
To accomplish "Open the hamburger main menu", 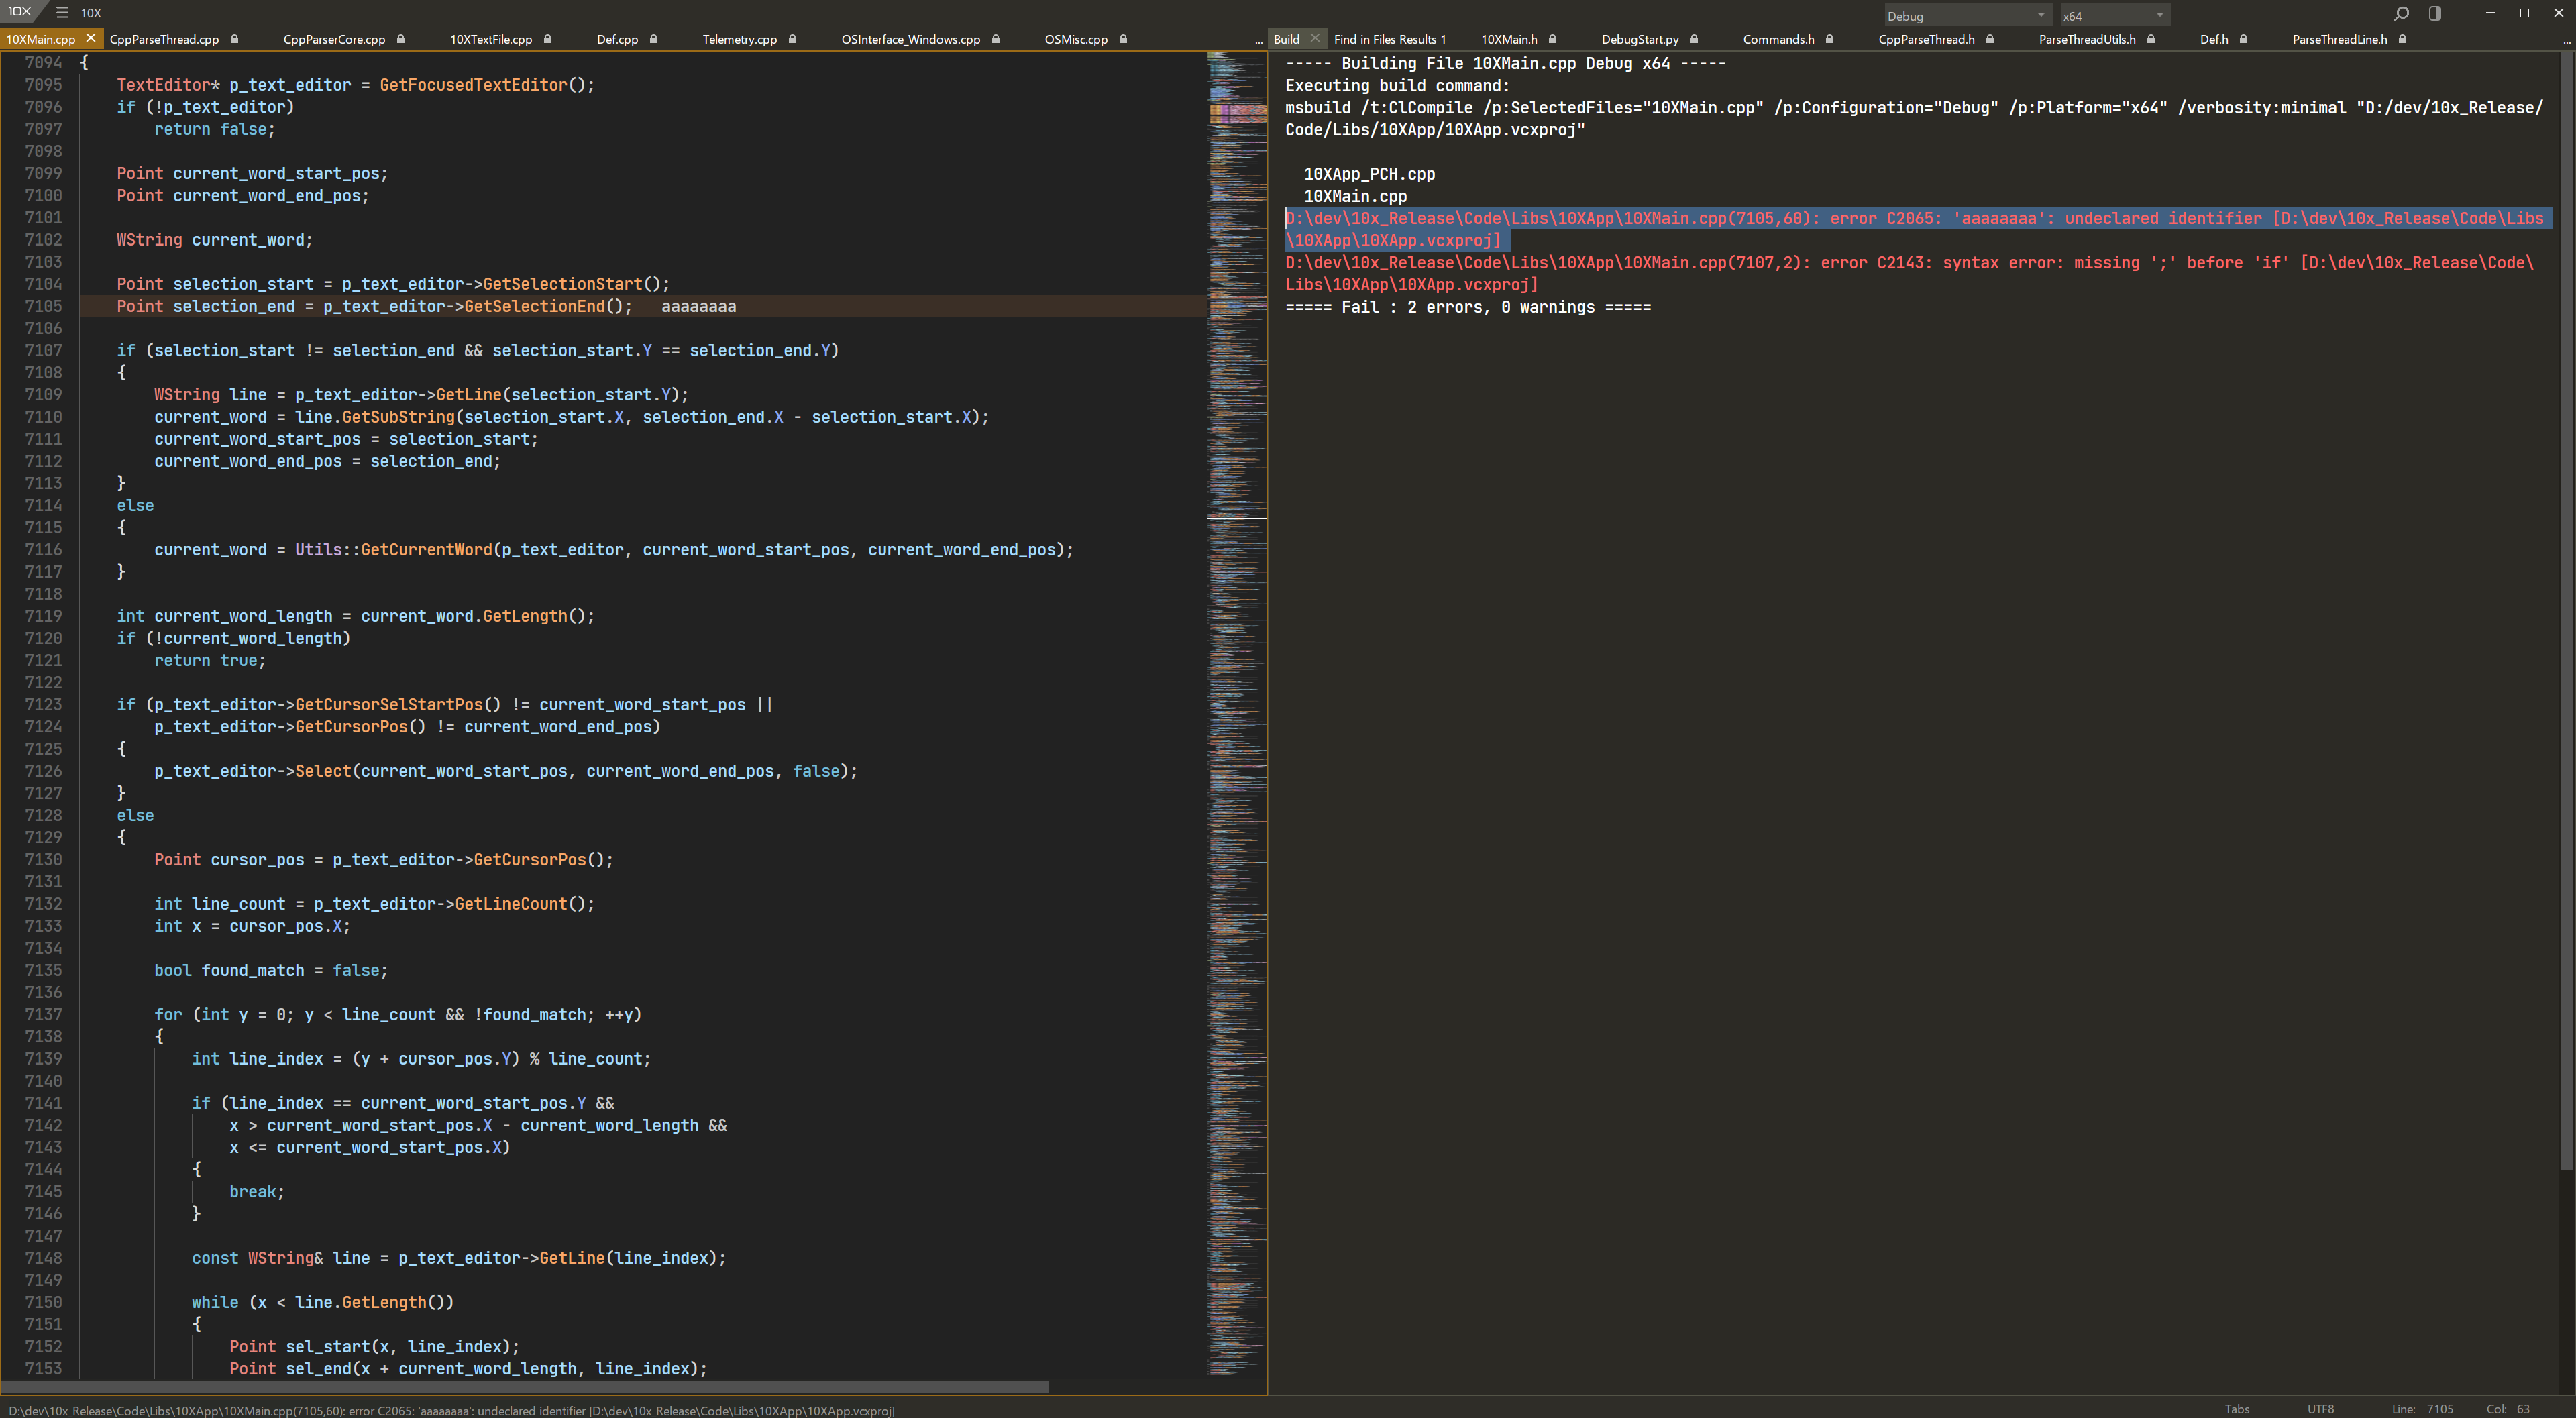I will 62,13.
